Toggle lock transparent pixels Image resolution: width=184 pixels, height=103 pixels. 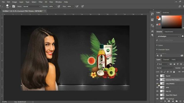coord(162,72)
